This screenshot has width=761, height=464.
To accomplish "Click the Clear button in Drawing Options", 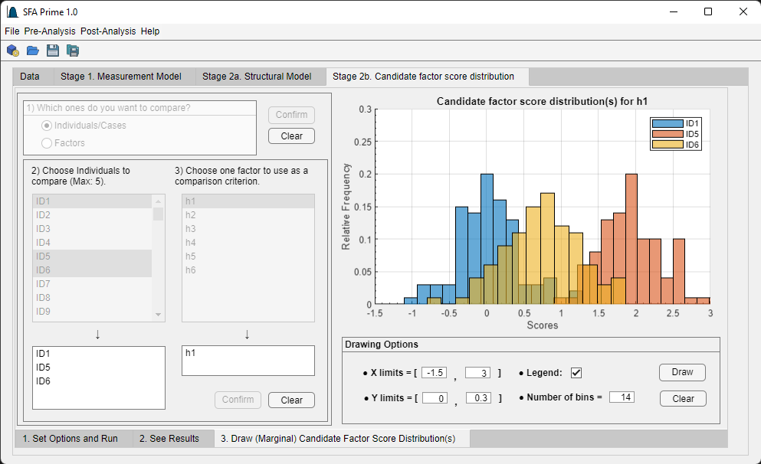I will click(x=682, y=399).
